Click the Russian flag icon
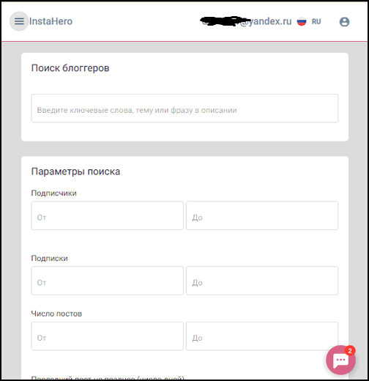Viewport: 369px width, 381px height. tap(302, 21)
